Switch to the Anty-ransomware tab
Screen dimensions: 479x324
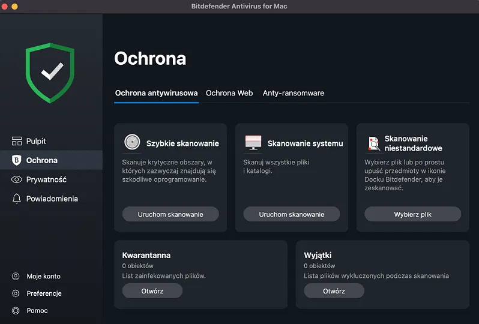(294, 93)
